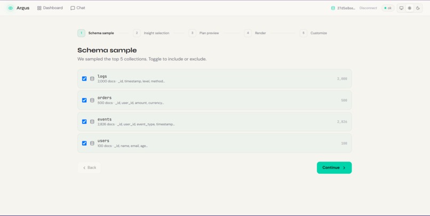430x216 pixels.
Task: Click the 100 count in users row
Action: pos(344,143)
